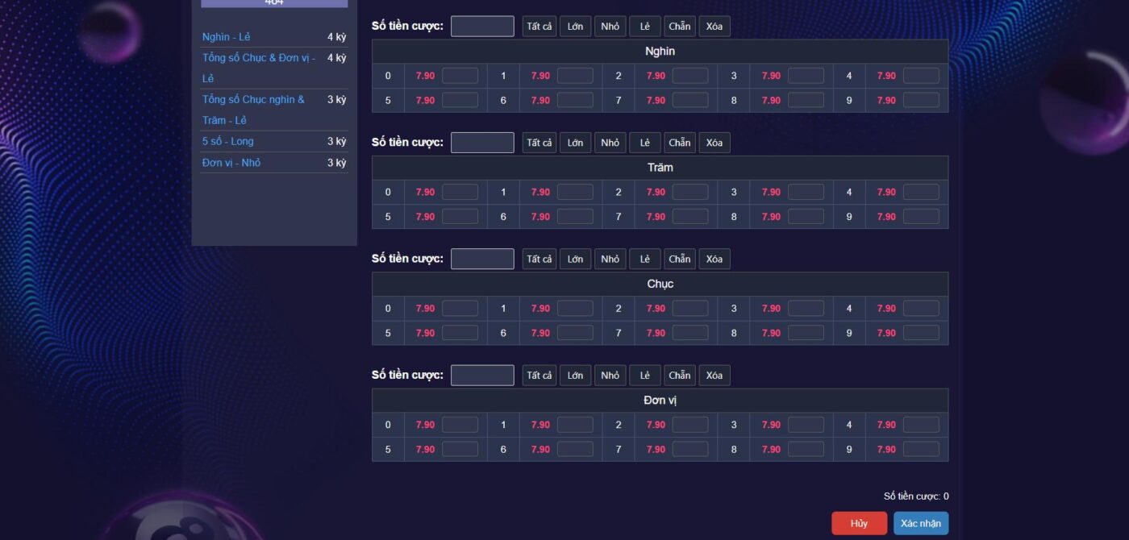Image resolution: width=1129 pixels, height=540 pixels.
Task: Click bet input for number 0 in Nghìn
Action: [x=460, y=76]
